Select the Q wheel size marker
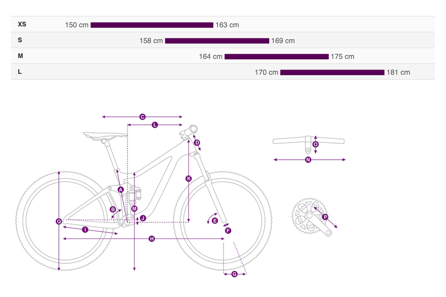 coord(59,222)
